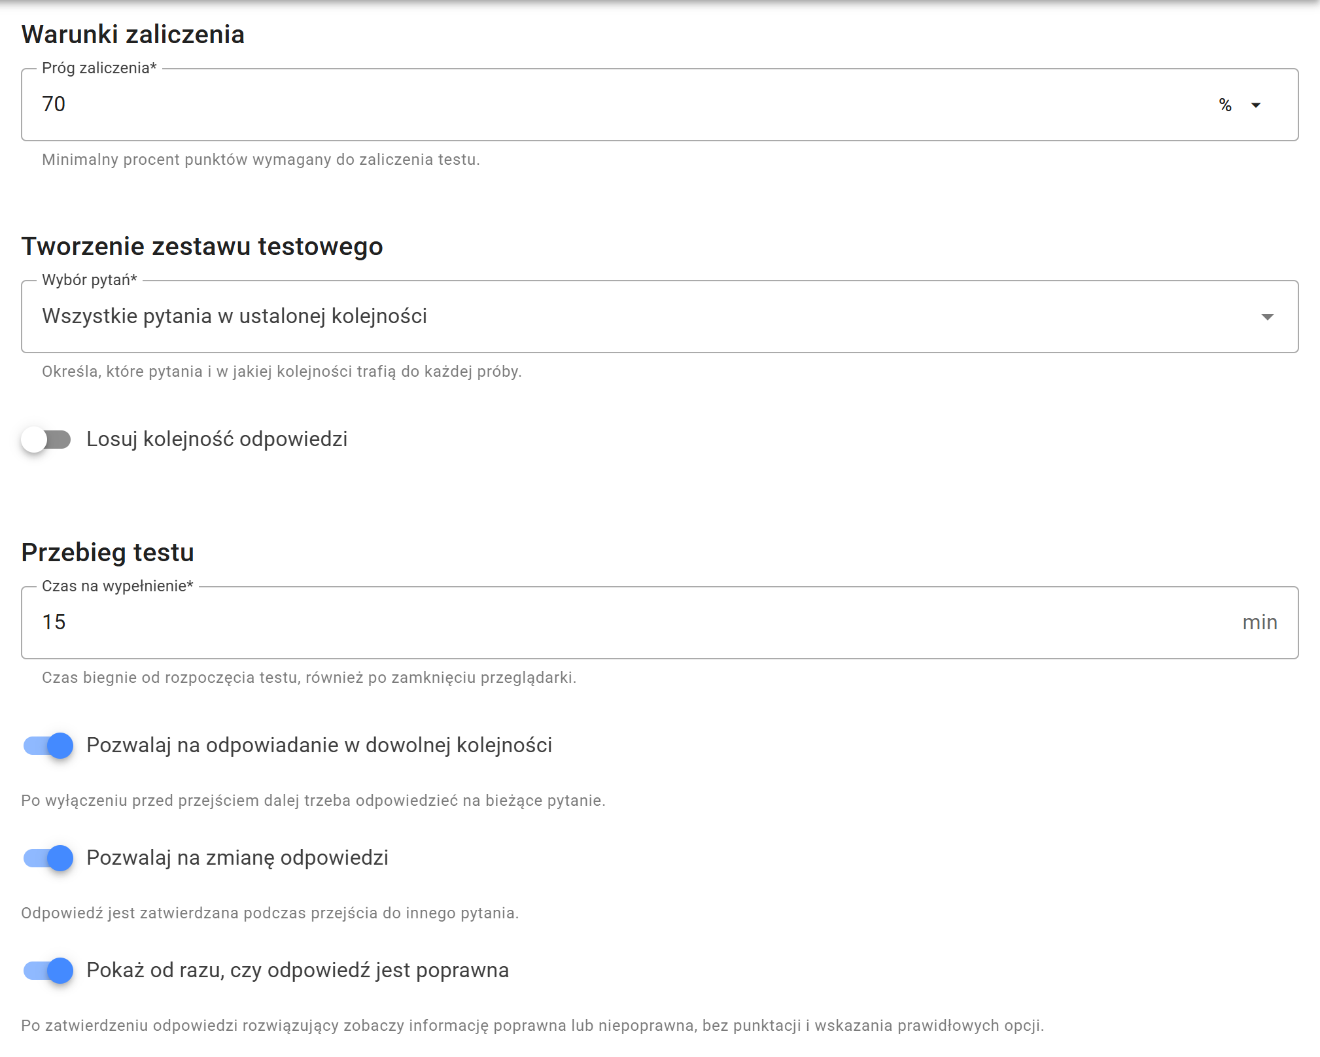
Task: Click the hint 'Odpowiedź jest zatwierdzana podczas przejścia'
Action: 270,913
